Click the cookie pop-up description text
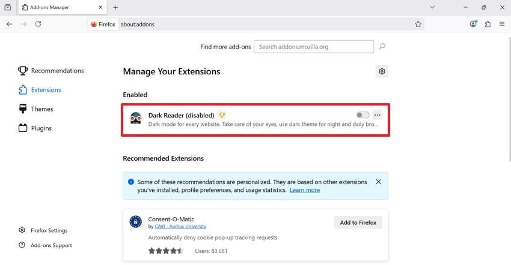Viewport: 511px width, 265px height. pyautogui.click(x=213, y=237)
